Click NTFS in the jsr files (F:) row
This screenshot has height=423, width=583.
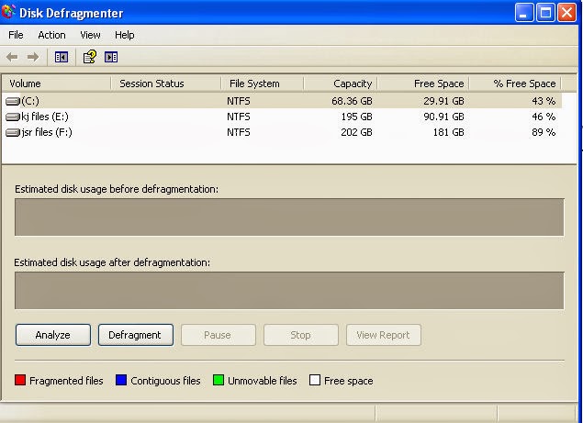pyautogui.click(x=239, y=133)
